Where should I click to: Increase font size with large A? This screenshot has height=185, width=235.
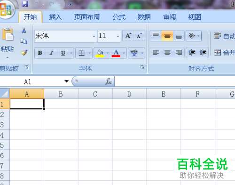pyautogui.click(x=128, y=36)
